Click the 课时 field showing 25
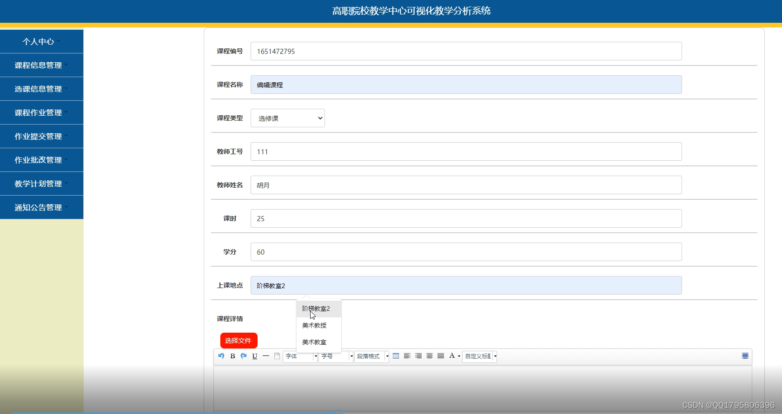782x414 pixels. coord(466,218)
